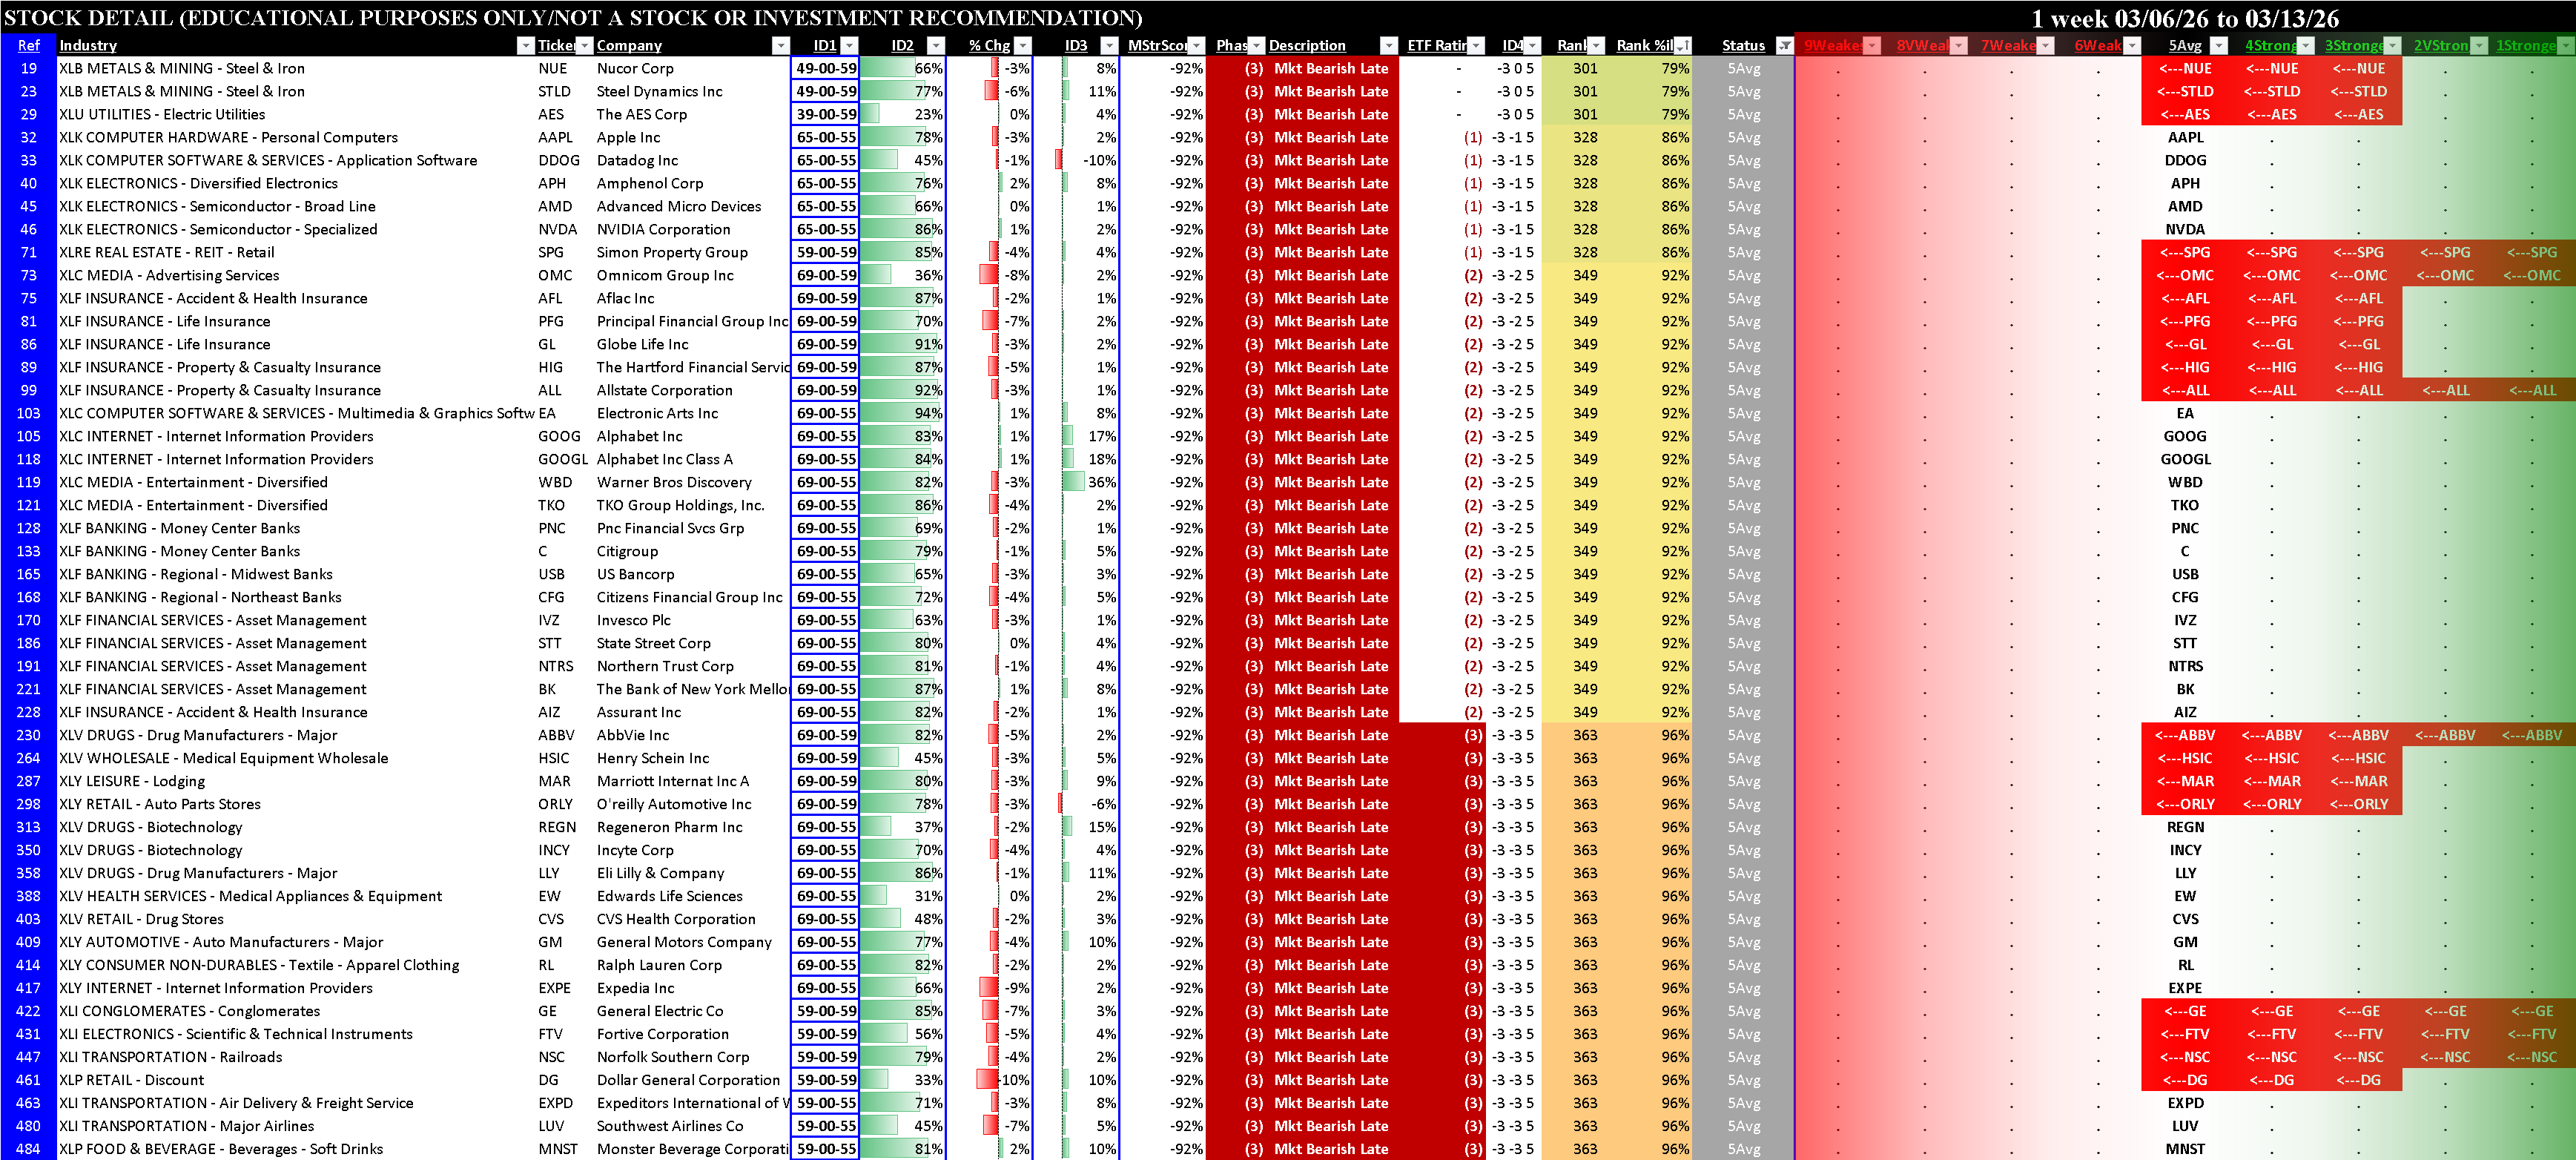Image resolution: width=2576 pixels, height=1160 pixels.
Task: Click the Ref header link
Action: pos(28,45)
